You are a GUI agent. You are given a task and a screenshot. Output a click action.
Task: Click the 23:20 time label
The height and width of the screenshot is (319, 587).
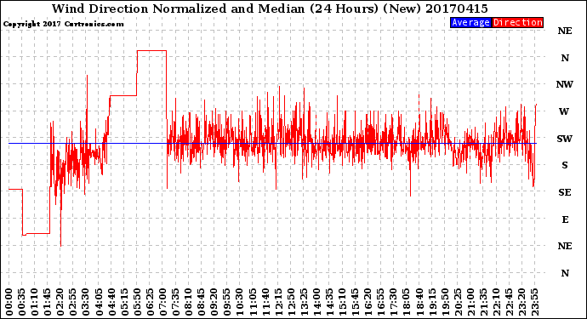[522, 302]
